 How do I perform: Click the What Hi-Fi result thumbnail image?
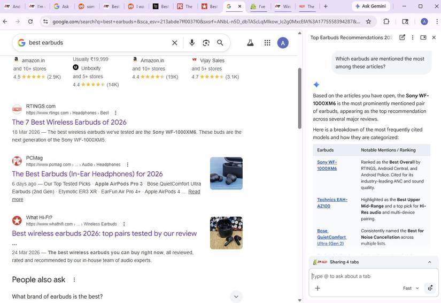click(226, 233)
